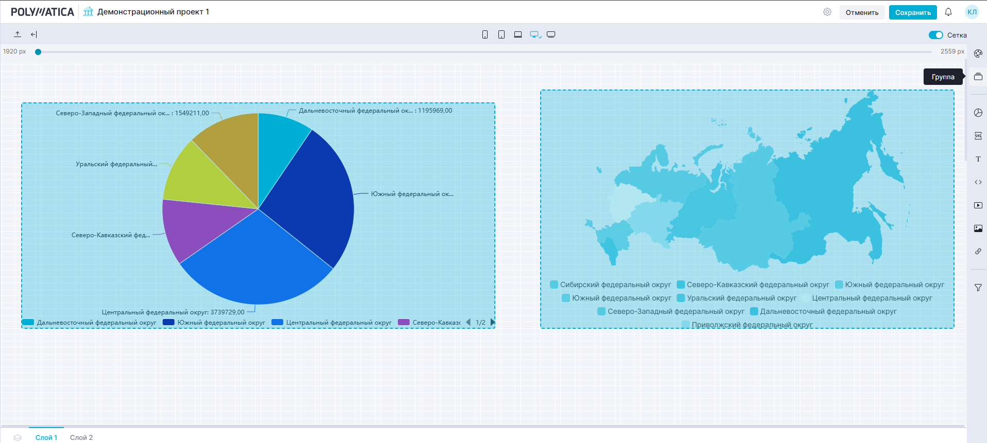Select the text widget tool
The image size is (987, 443).
coord(978,159)
